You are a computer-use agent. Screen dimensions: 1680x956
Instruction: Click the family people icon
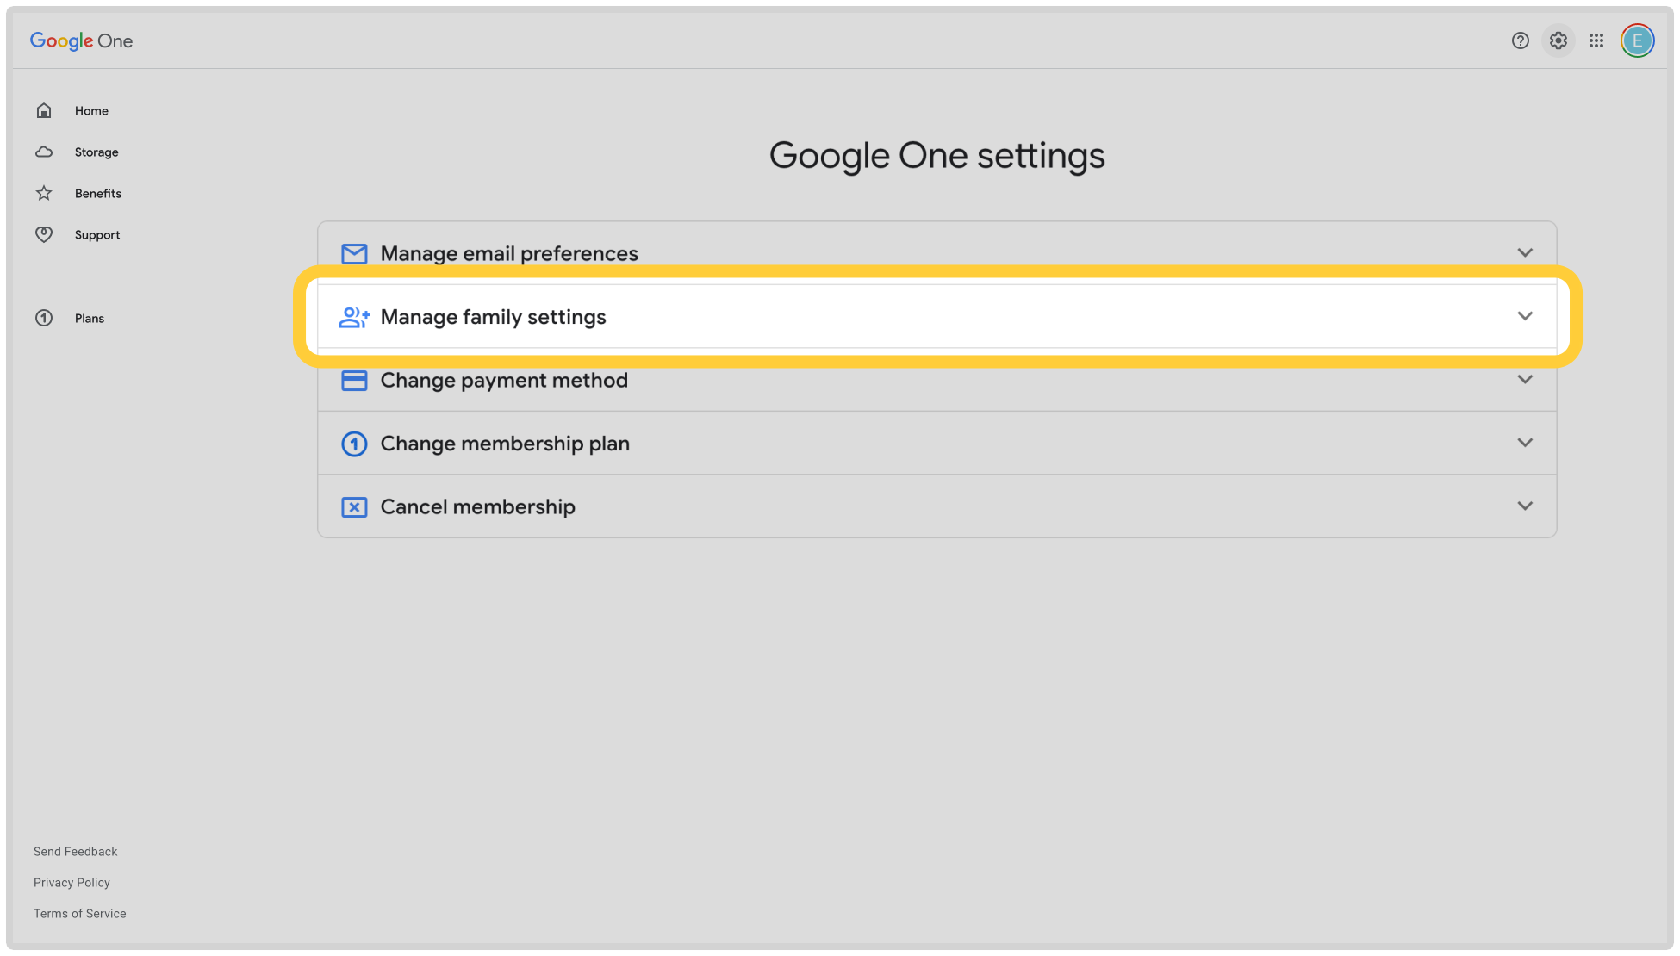coord(354,318)
